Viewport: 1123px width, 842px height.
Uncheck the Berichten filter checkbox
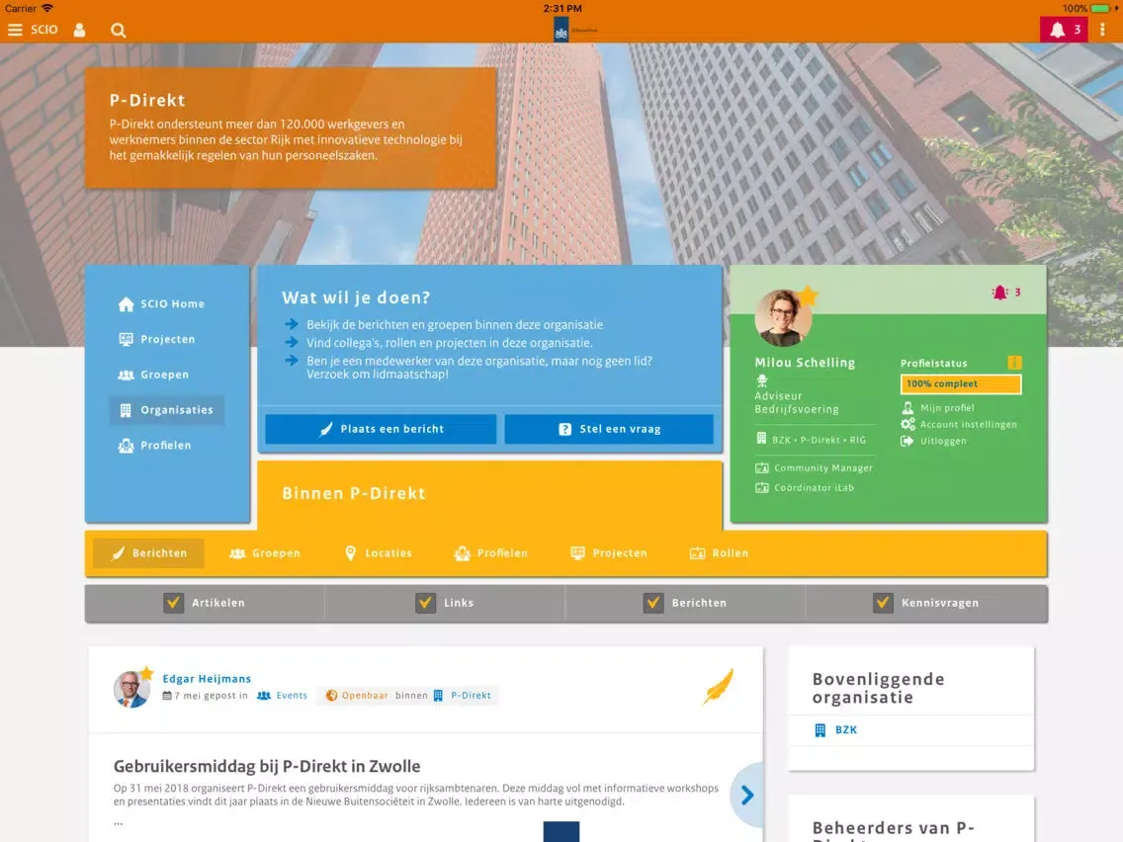[x=653, y=603]
